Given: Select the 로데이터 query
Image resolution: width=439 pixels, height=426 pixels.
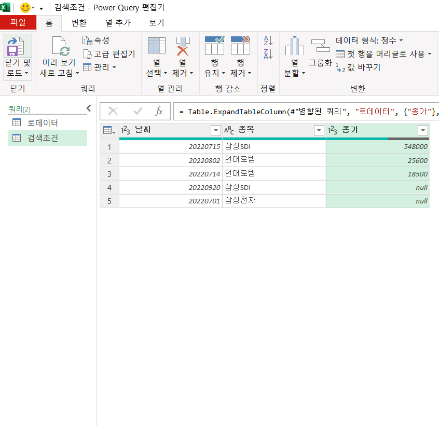Looking at the screenshot, I should tap(48, 122).
